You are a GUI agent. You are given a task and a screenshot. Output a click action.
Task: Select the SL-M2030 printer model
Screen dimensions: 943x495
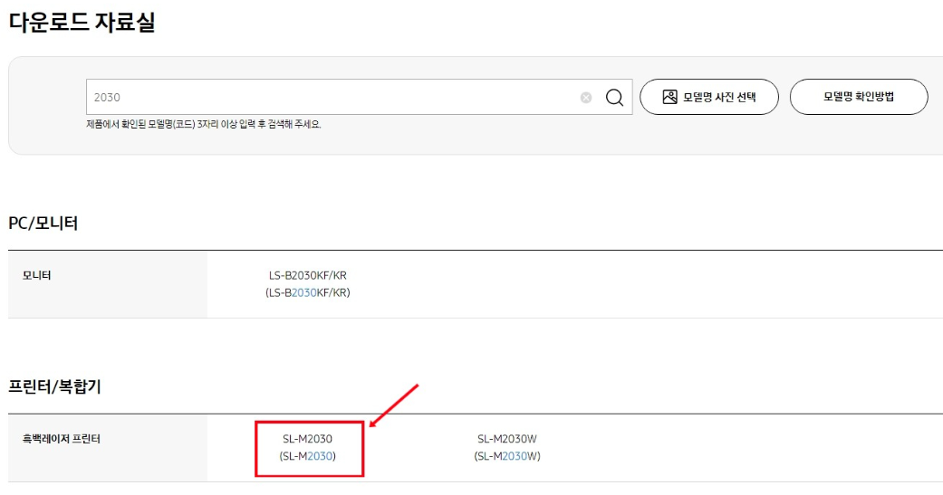[x=307, y=448]
